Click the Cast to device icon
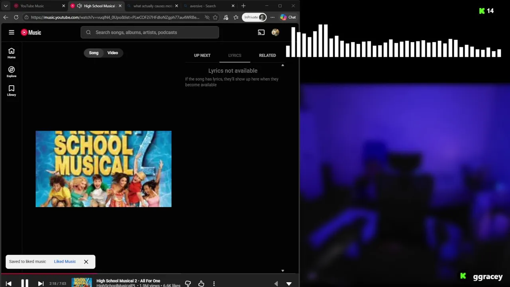The image size is (510, 287). 261,32
